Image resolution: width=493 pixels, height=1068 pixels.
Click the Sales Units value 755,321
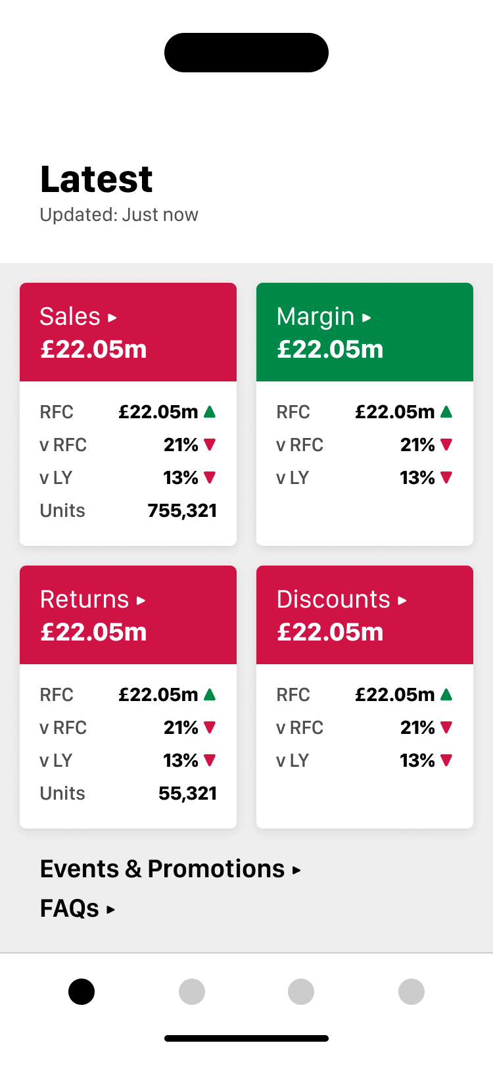tap(182, 511)
